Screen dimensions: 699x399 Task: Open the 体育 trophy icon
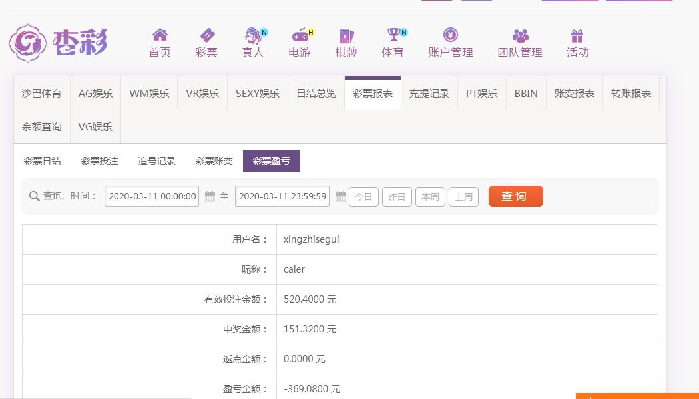[x=395, y=35]
